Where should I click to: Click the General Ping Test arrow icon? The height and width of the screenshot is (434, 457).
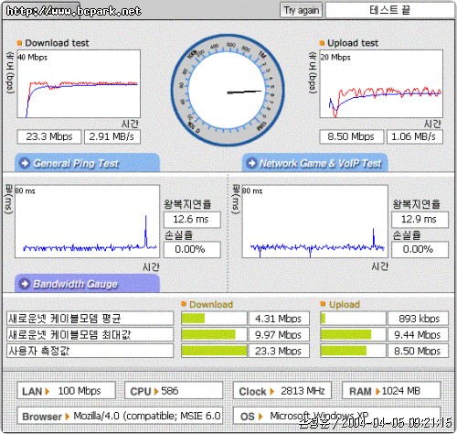pos(25,163)
